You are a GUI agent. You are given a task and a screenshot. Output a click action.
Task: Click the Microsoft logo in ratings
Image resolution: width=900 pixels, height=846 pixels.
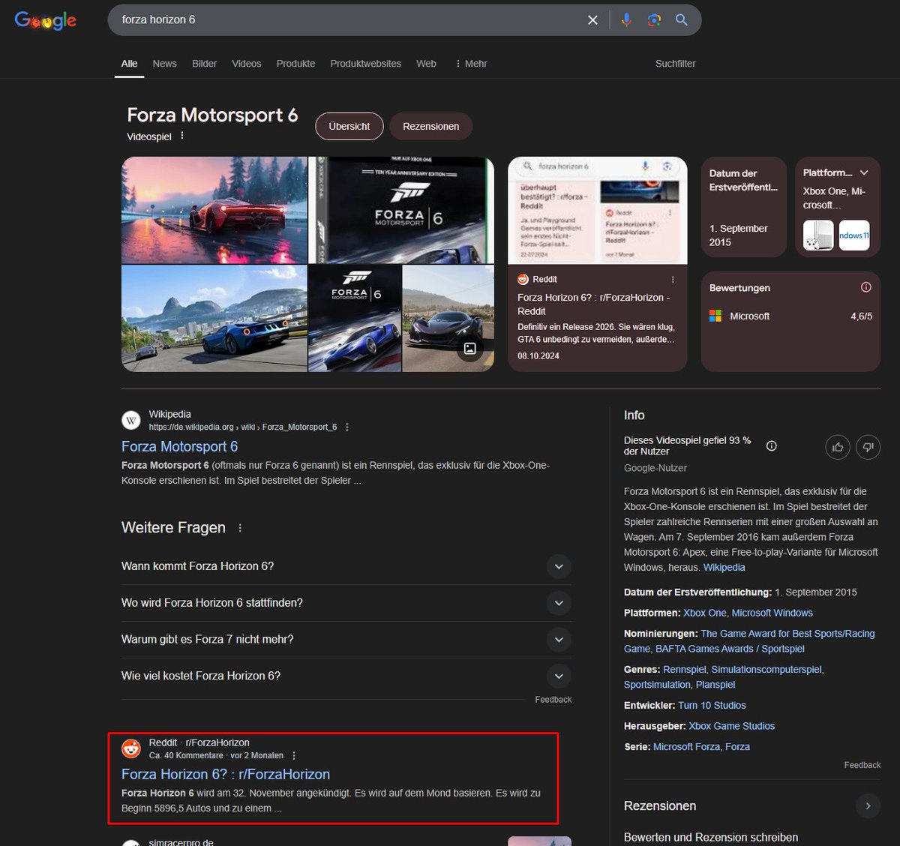[x=715, y=316]
